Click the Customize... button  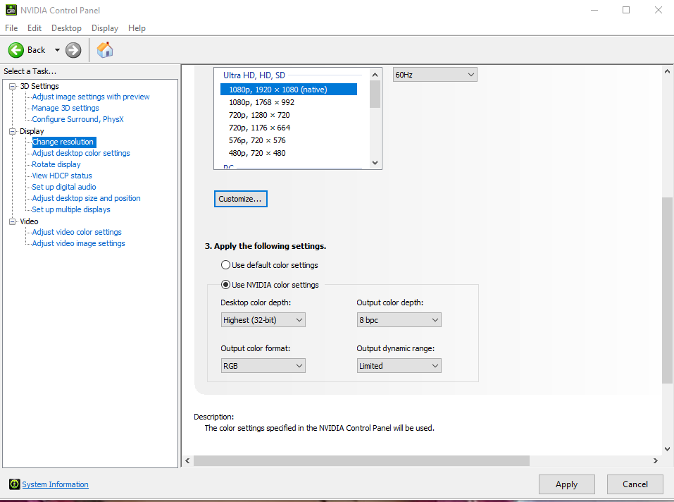(241, 199)
